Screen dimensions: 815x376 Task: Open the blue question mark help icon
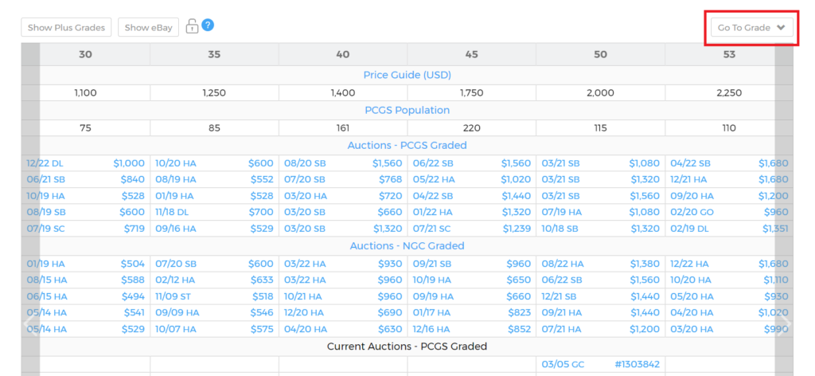tap(208, 25)
